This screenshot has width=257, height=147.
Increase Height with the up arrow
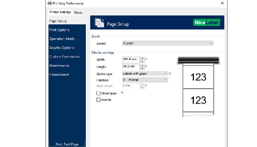point(142,66)
